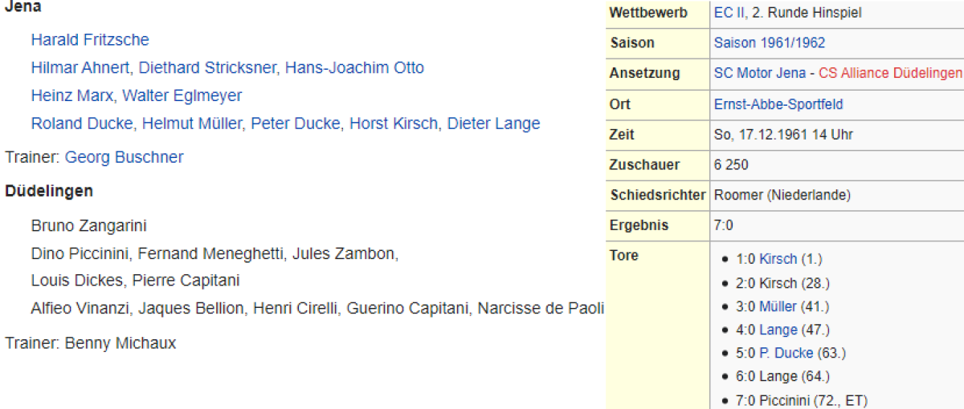Click red CS Alliance Düdelingen link
Image resolution: width=964 pixels, height=409 pixels.
(890, 74)
